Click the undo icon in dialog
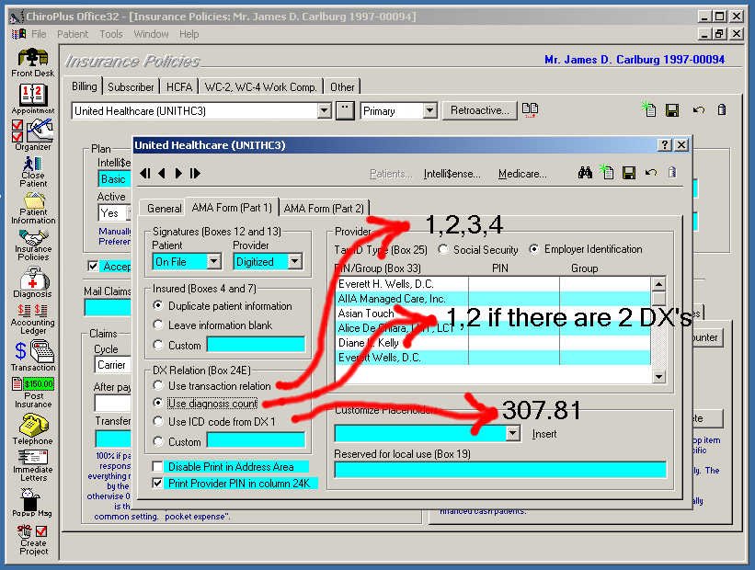 point(651,172)
